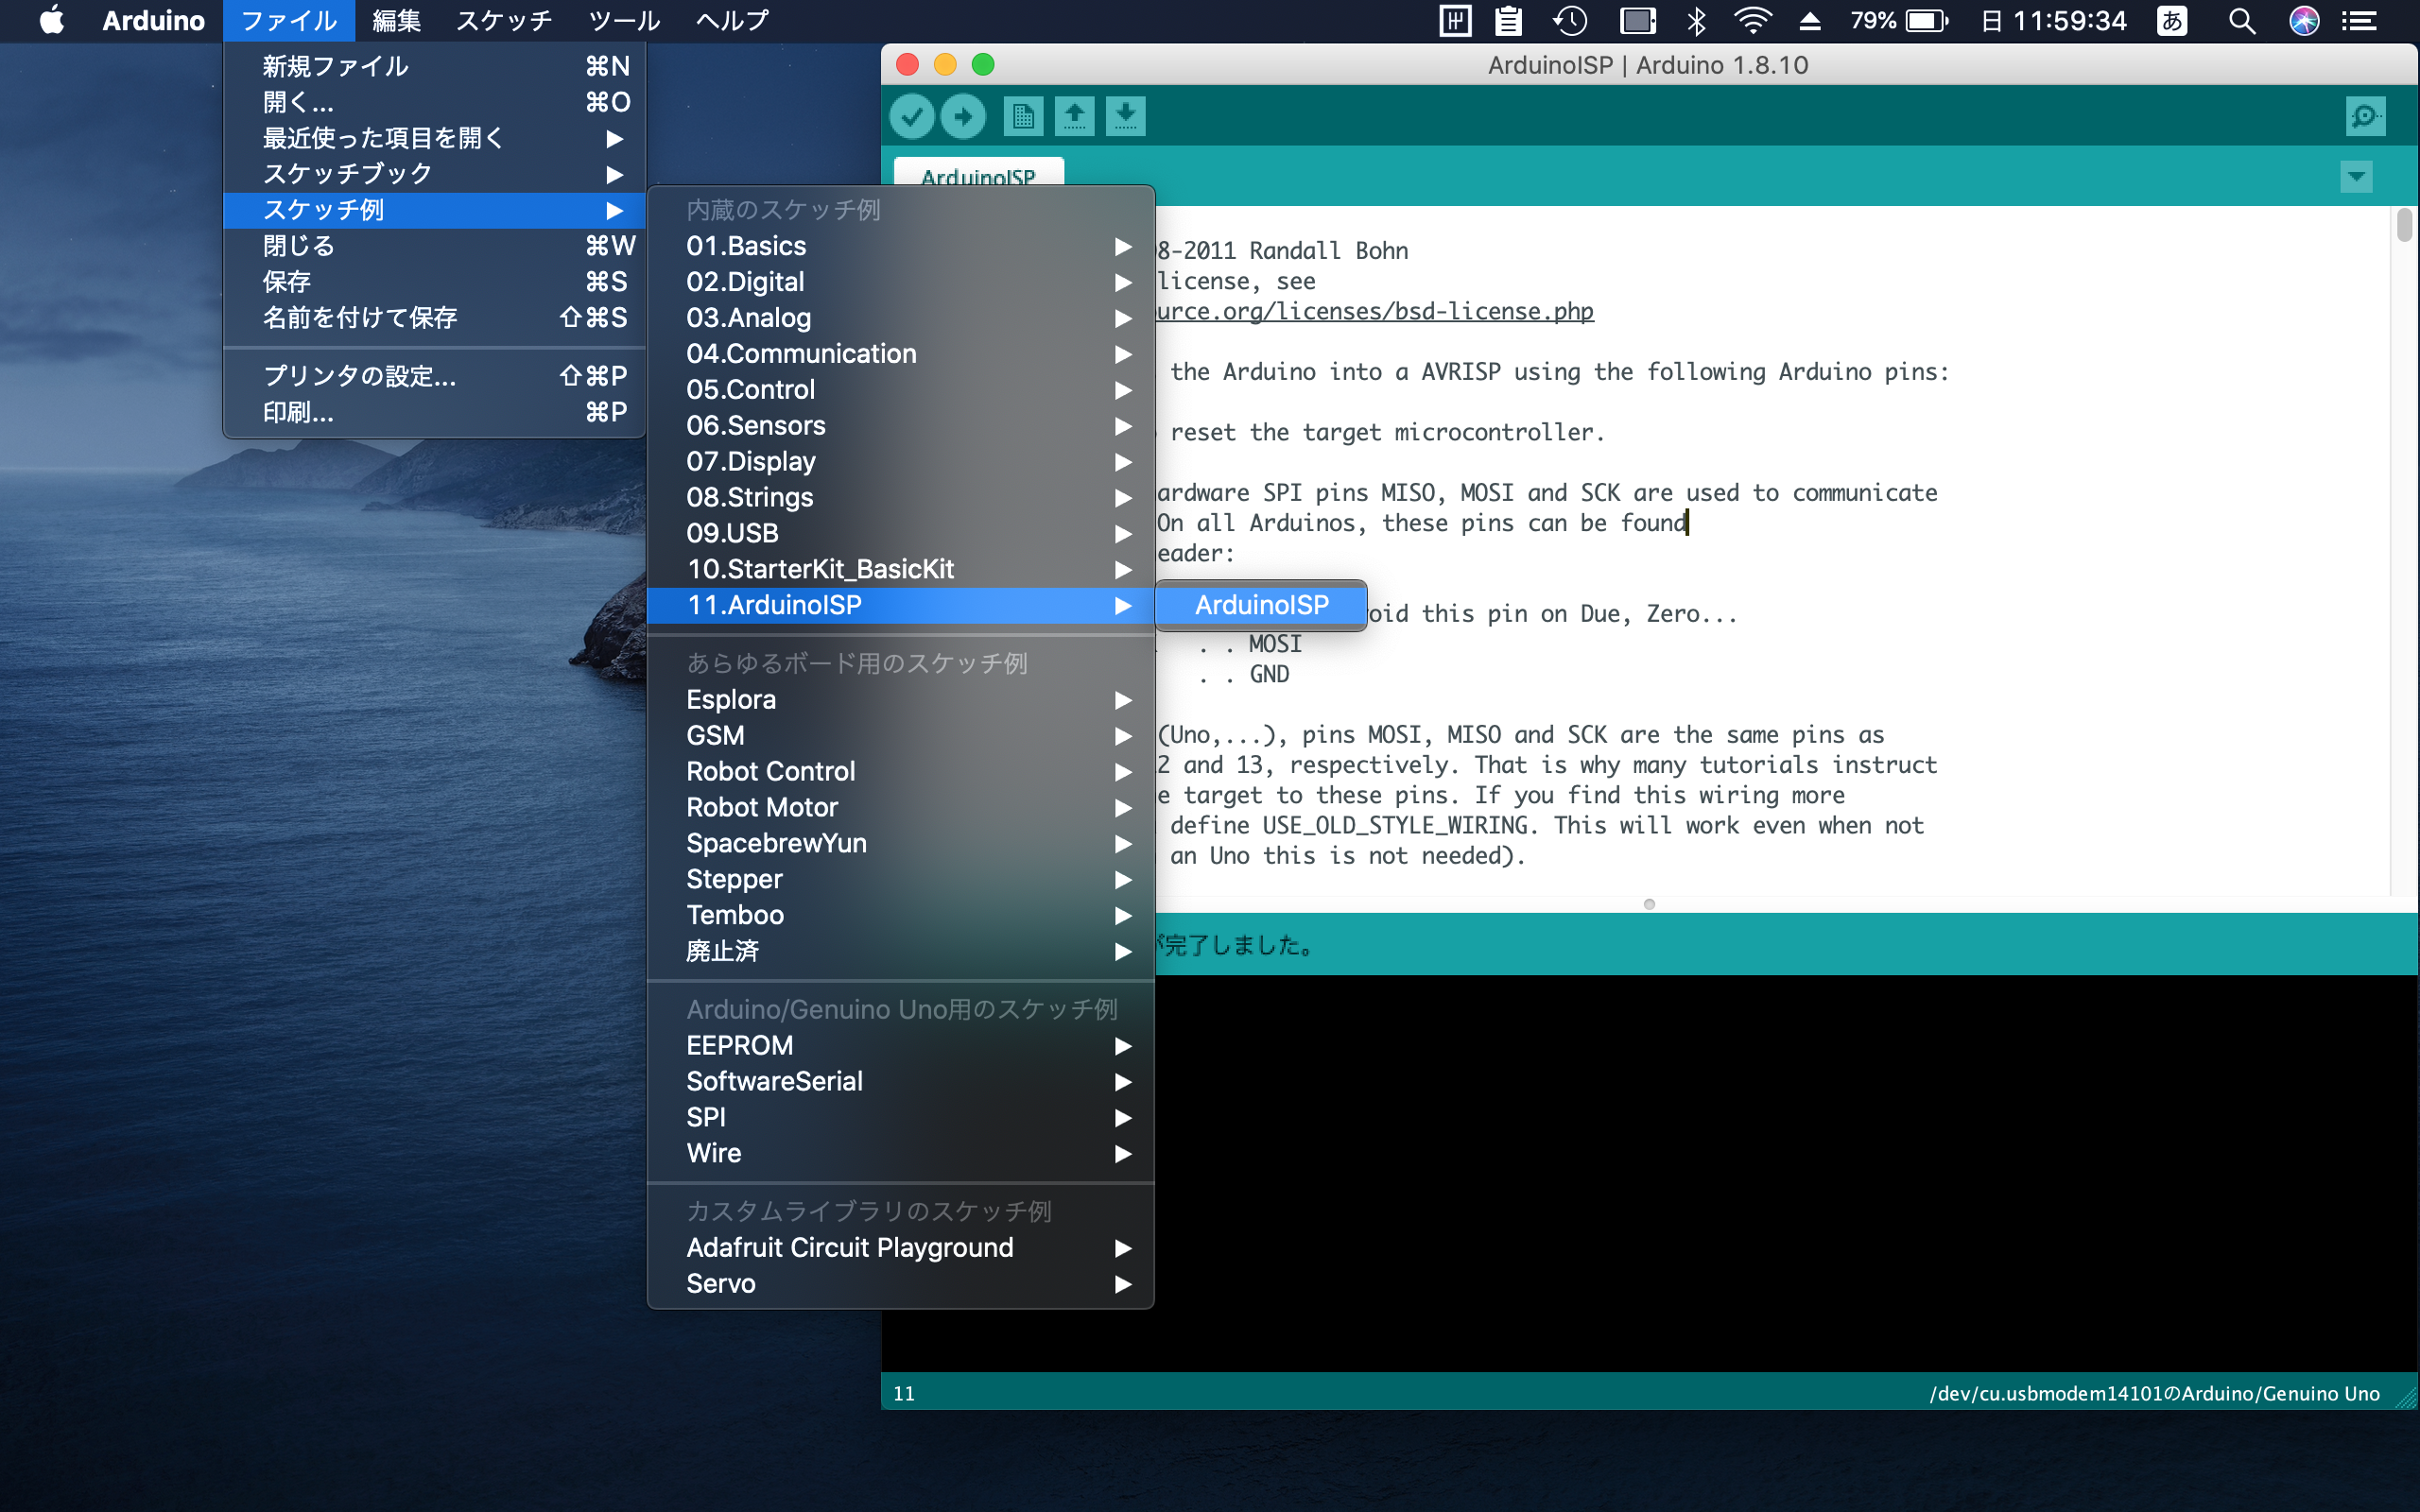2420x1512 pixels.
Task: Click the Japanese input source indicator
Action: 2172,21
